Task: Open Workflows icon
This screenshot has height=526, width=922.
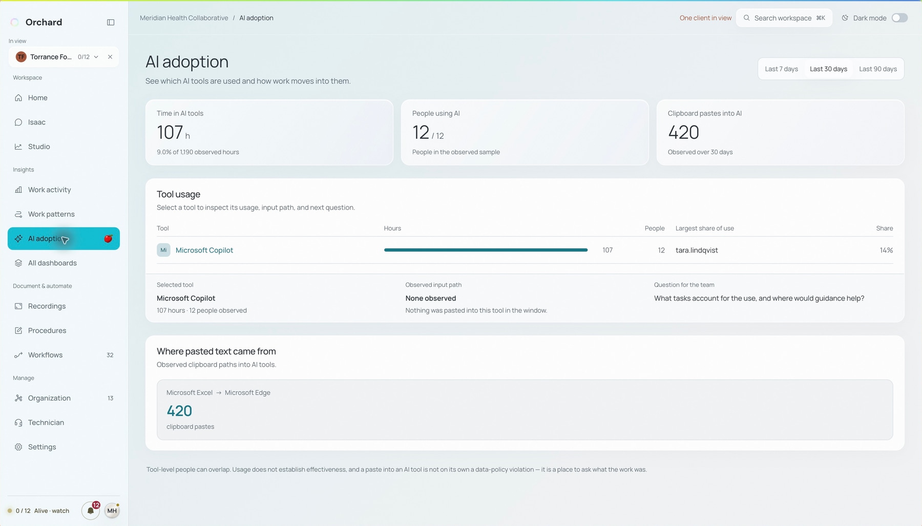Action: point(18,355)
